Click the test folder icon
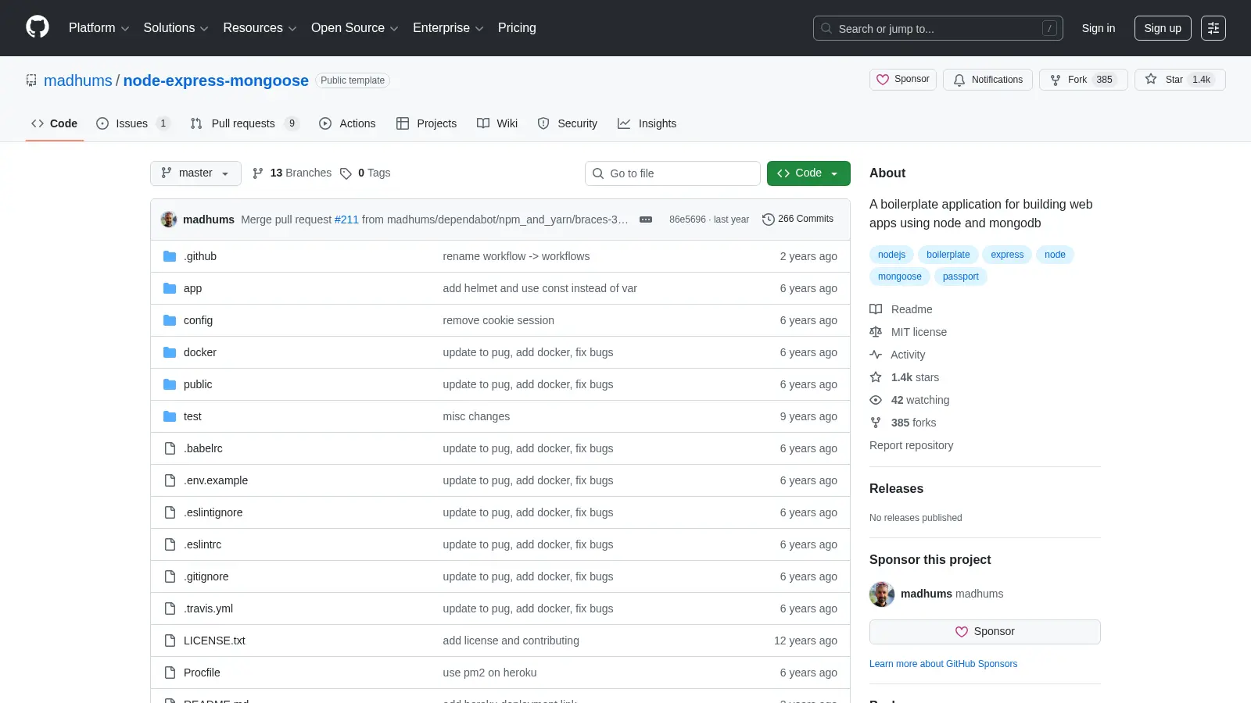 click(170, 416)
